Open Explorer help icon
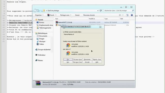The width and height of the screenshot is (165, 93). pyautogui.click(x=132, y=15)
